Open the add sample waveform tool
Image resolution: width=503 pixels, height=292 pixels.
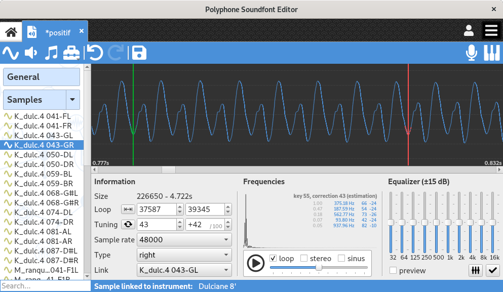tap(11, 53)
